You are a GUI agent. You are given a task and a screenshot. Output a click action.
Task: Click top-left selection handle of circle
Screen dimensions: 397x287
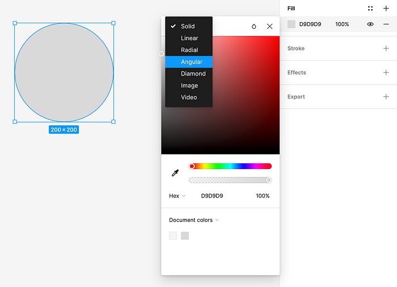(15, 23)
